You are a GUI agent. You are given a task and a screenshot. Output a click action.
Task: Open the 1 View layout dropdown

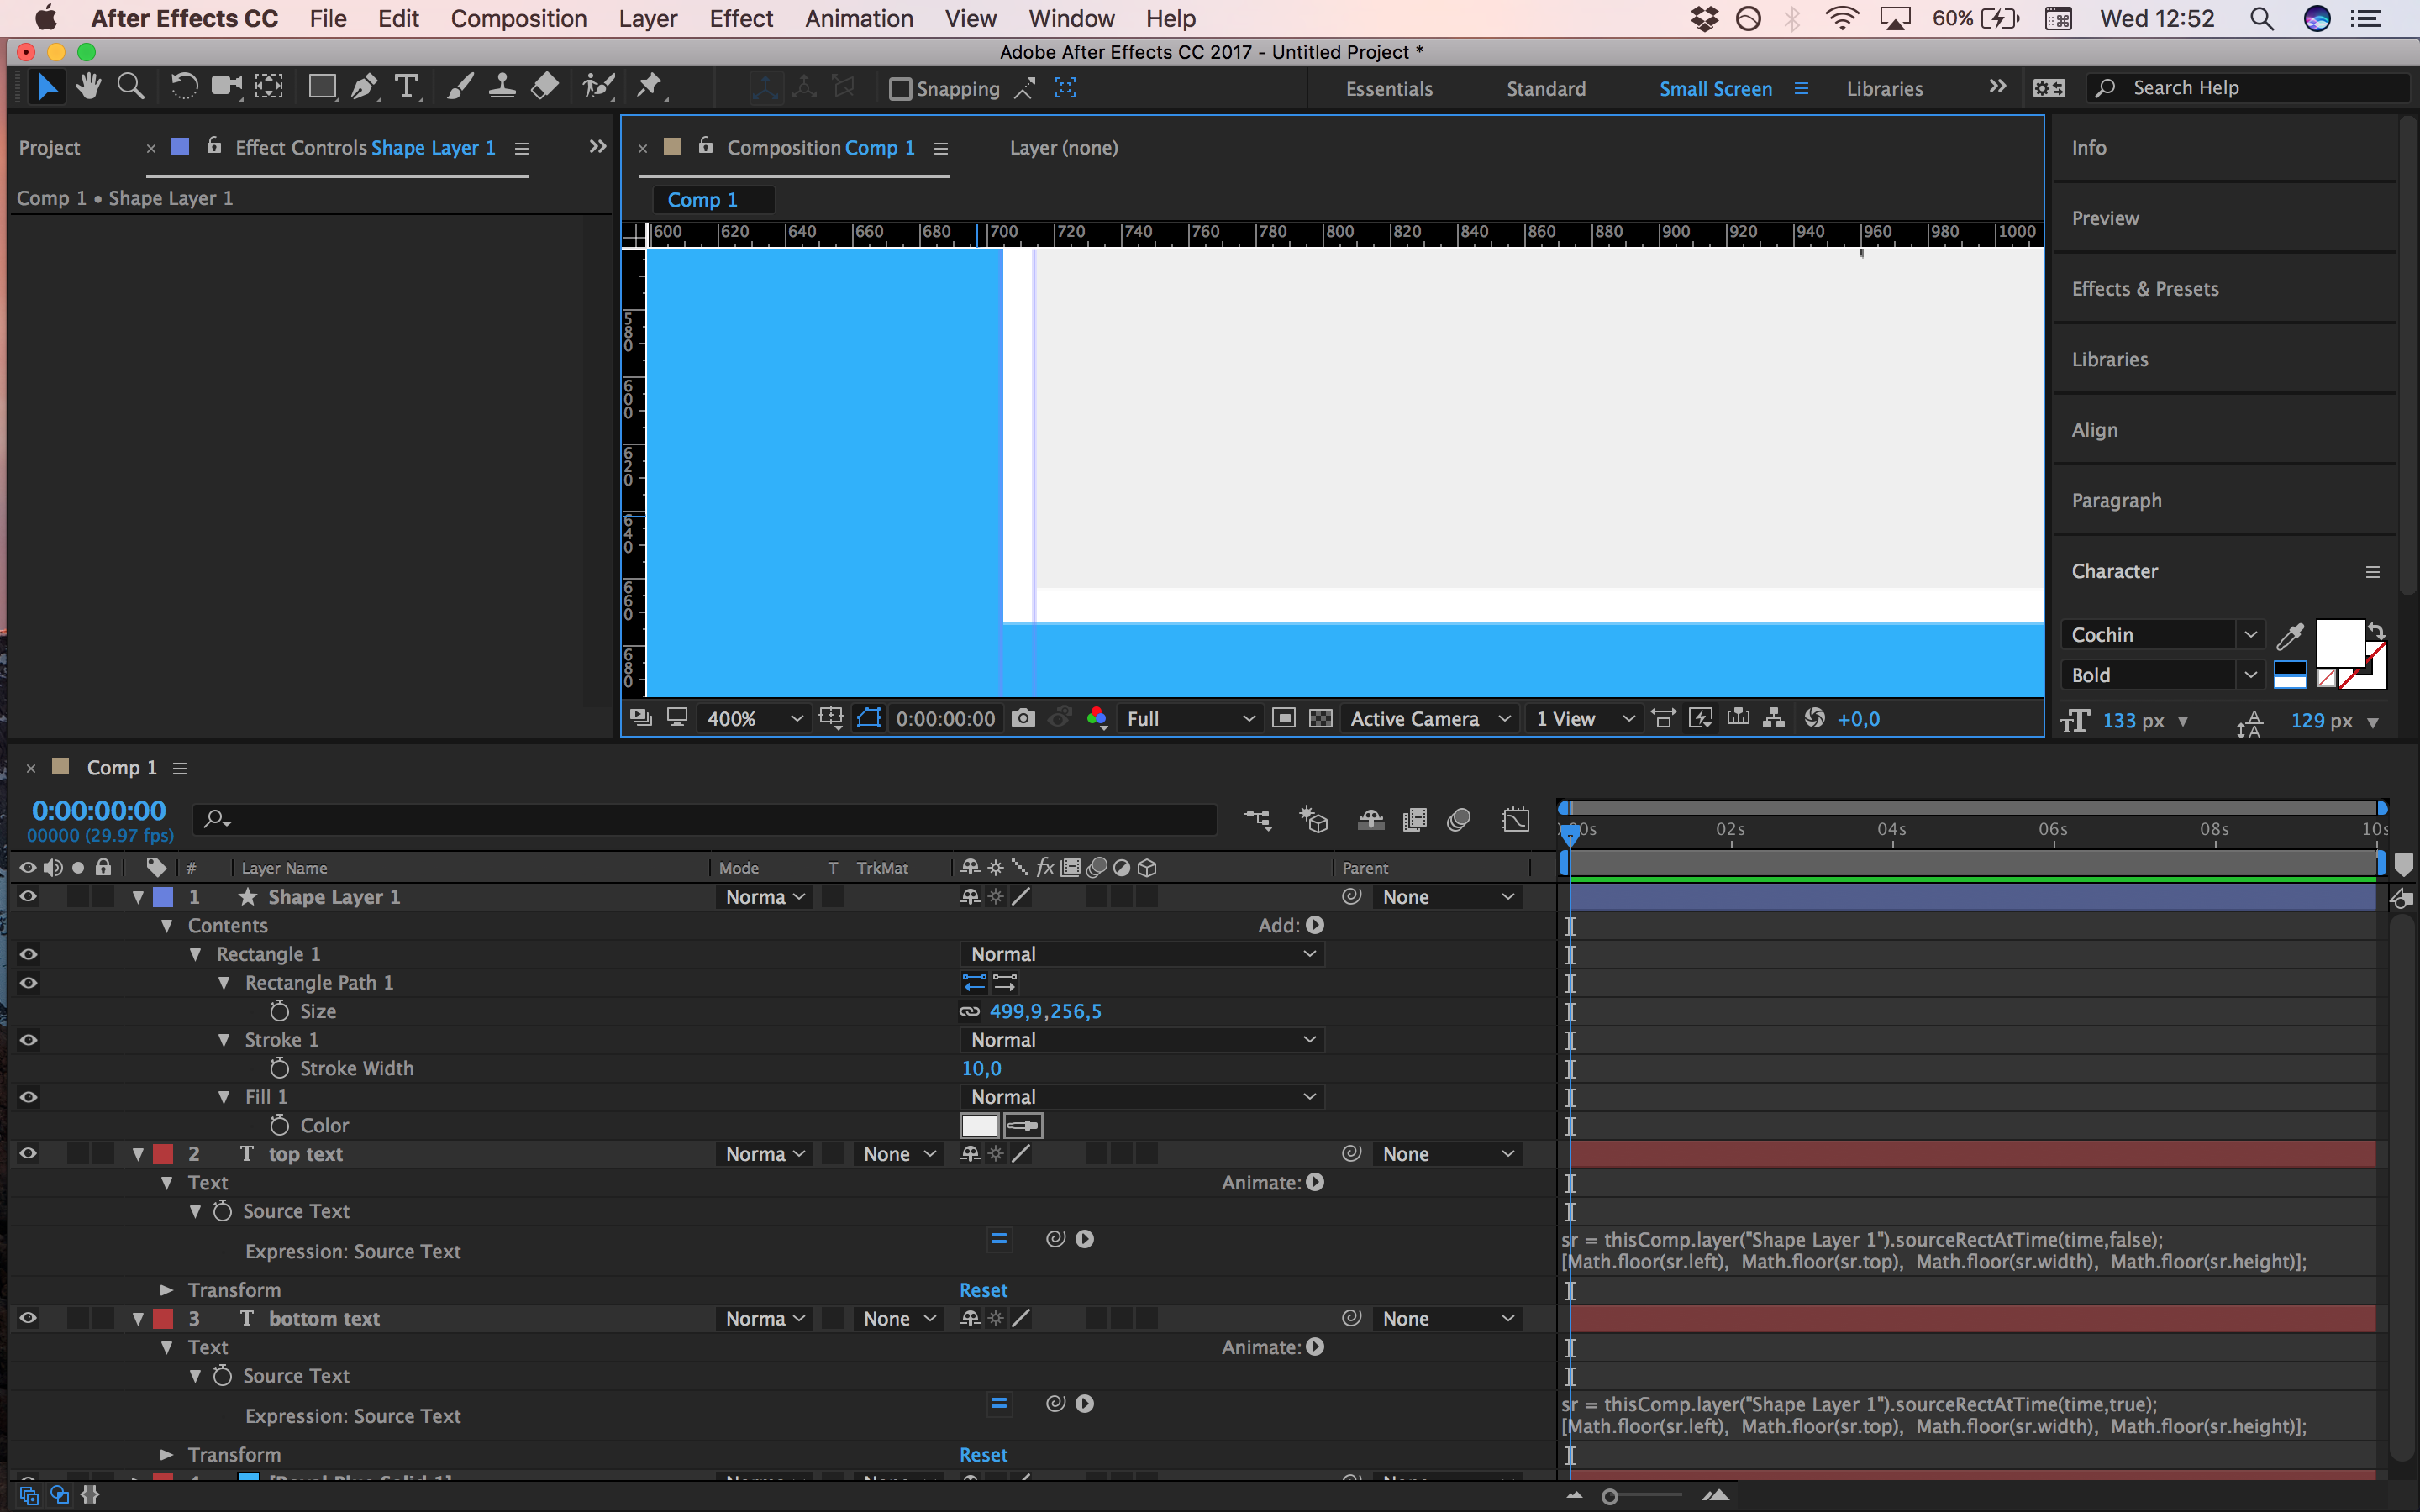click(x=1585, y=718)
